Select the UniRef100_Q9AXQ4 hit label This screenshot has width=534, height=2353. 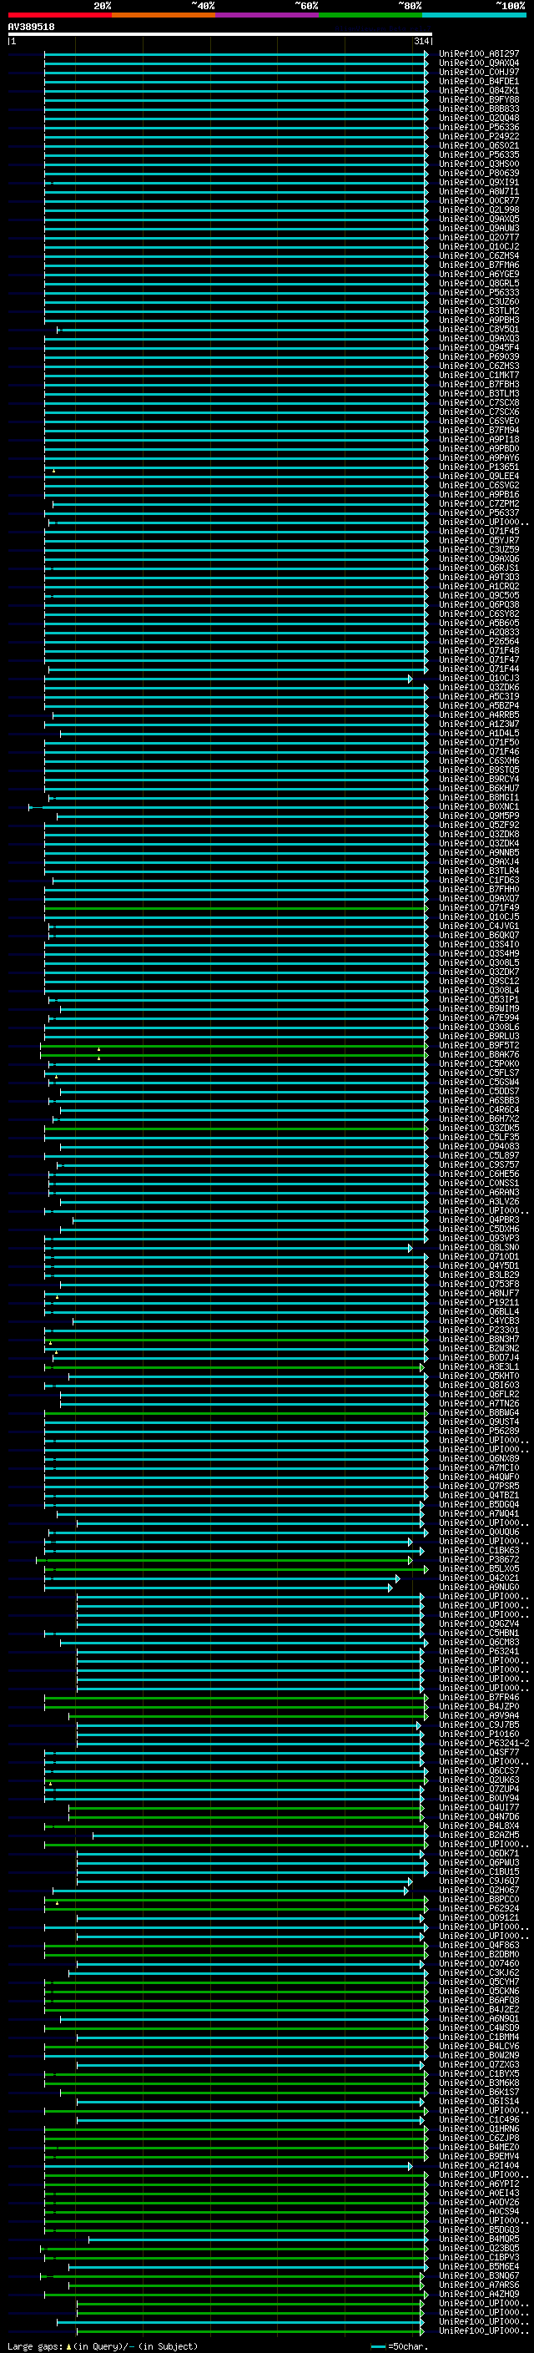click(x=478, y=63)
